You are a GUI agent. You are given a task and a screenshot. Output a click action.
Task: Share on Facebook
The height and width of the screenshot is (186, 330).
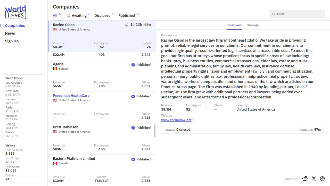(322, 179)
